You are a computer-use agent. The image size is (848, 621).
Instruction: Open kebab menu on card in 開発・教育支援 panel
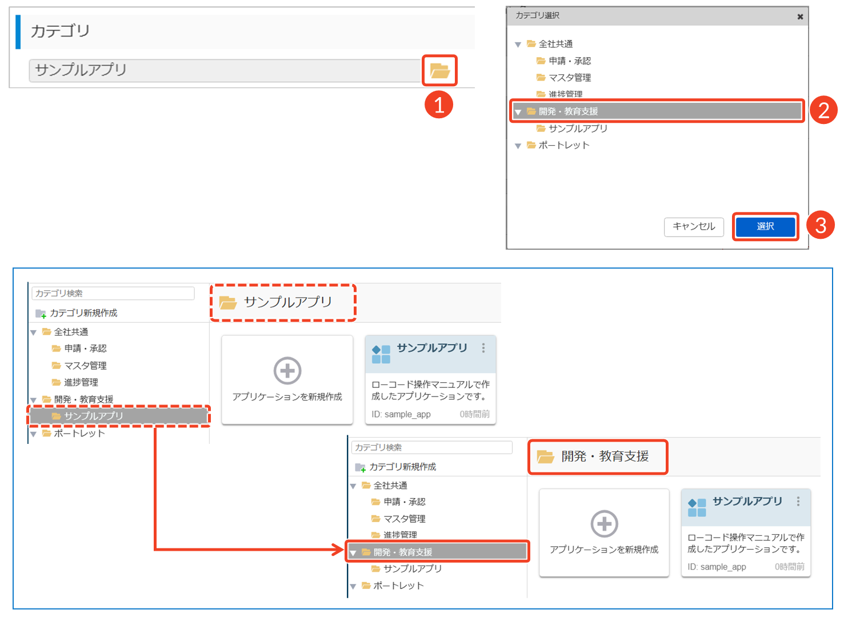pyautogui.click(x=798, y=501)
